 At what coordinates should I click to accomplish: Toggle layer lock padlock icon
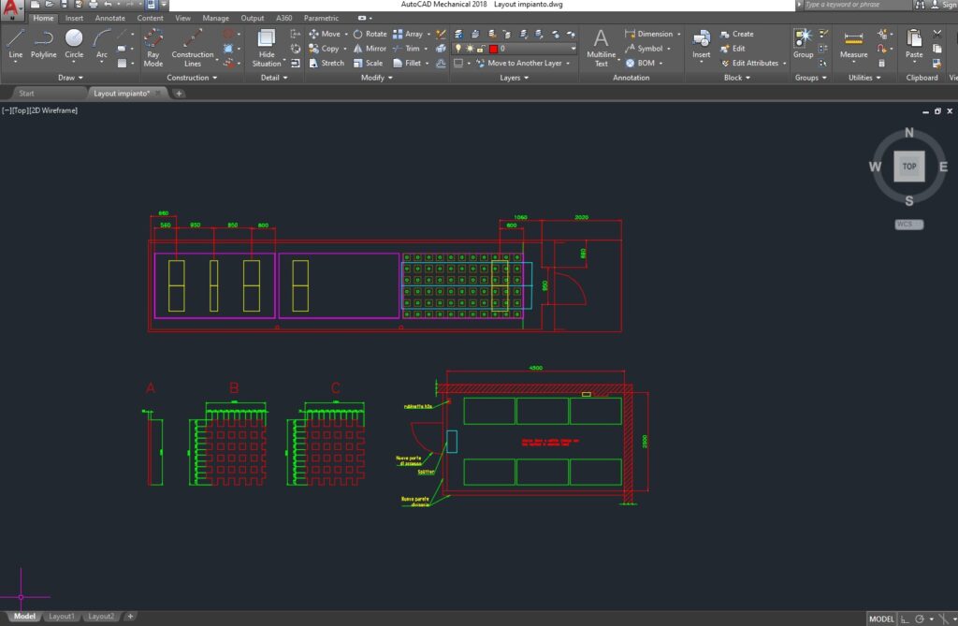click(481, 49)
